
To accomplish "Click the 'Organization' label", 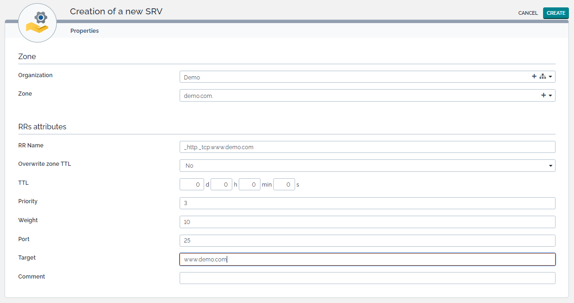I will pyautogui.click(x=35, y=75).
